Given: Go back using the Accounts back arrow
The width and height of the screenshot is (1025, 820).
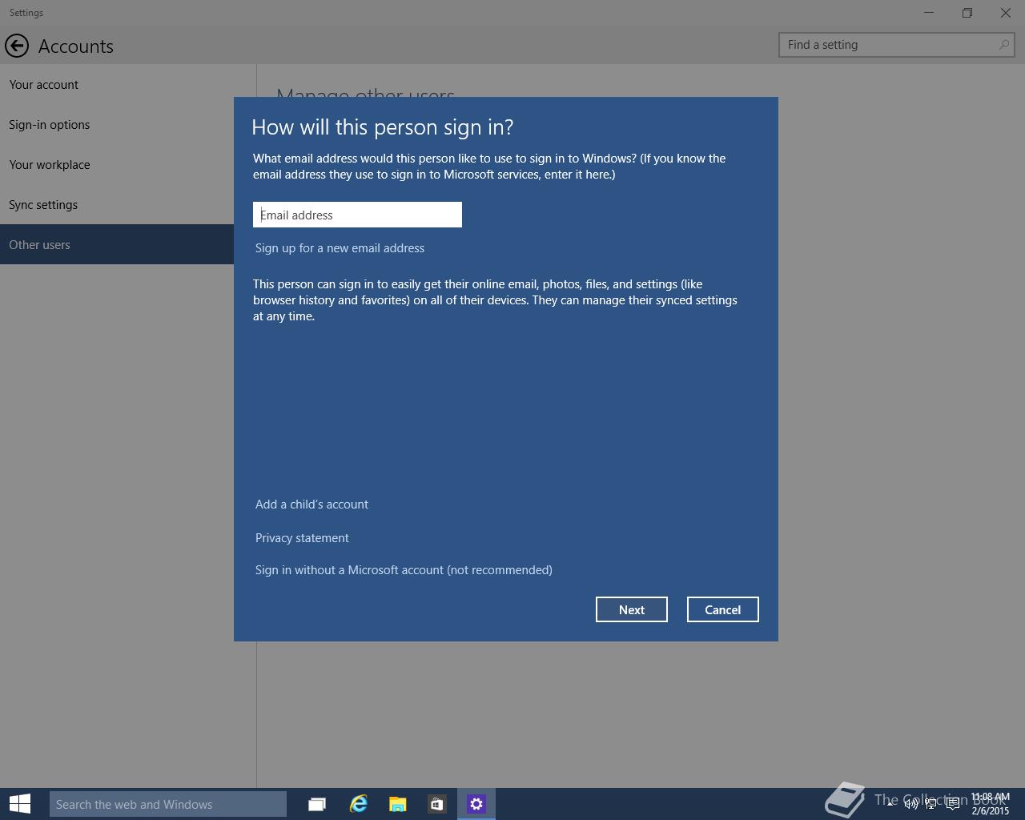Looking at the screenshot, I should coord(16,46).
